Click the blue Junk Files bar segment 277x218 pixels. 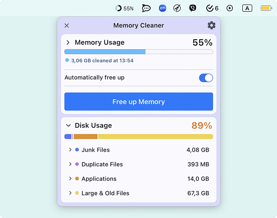pos(68,137)
